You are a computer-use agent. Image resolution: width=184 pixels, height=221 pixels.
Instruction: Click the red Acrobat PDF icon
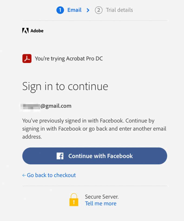pyautogui.click(x=27, y=58)
